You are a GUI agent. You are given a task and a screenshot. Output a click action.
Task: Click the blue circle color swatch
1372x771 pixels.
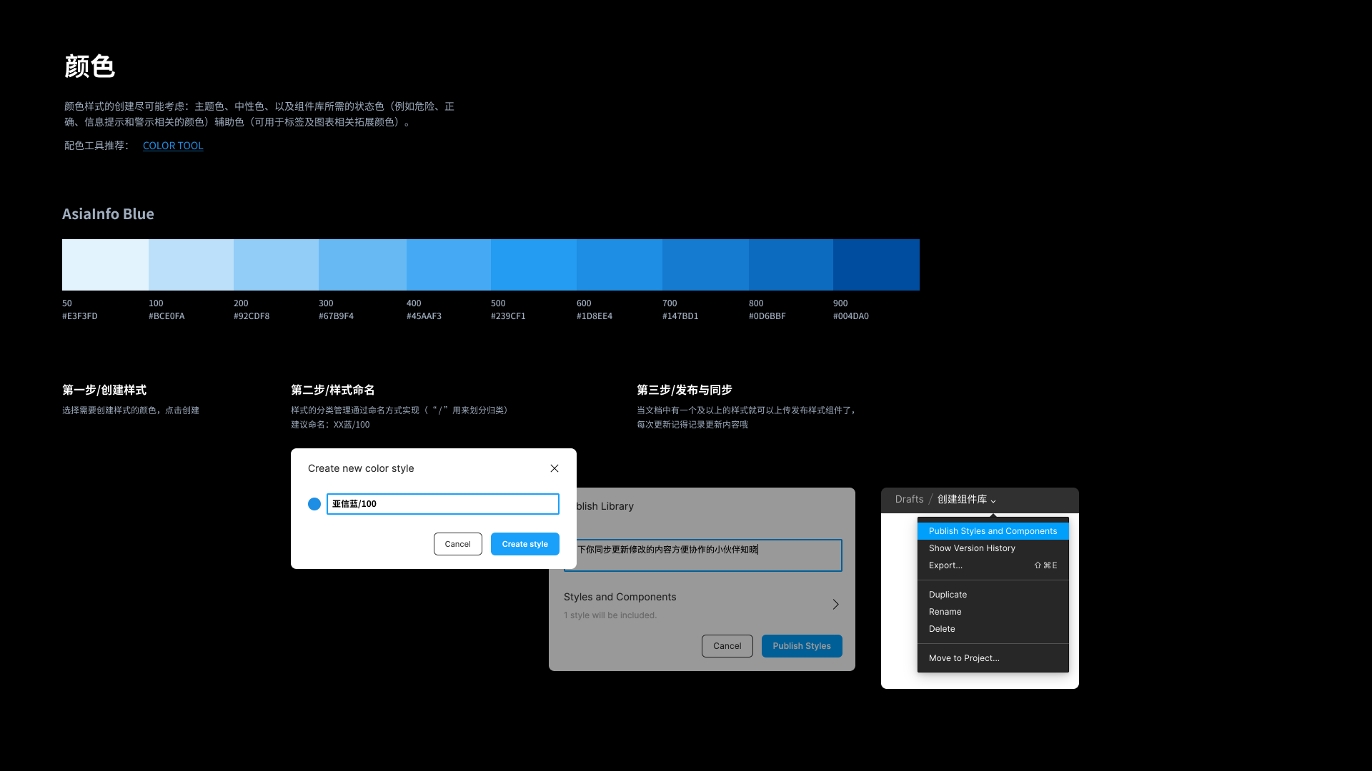point(314,503)
